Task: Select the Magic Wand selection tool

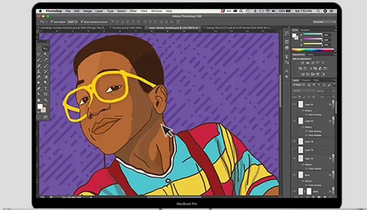Action: (x=46, y=55)
